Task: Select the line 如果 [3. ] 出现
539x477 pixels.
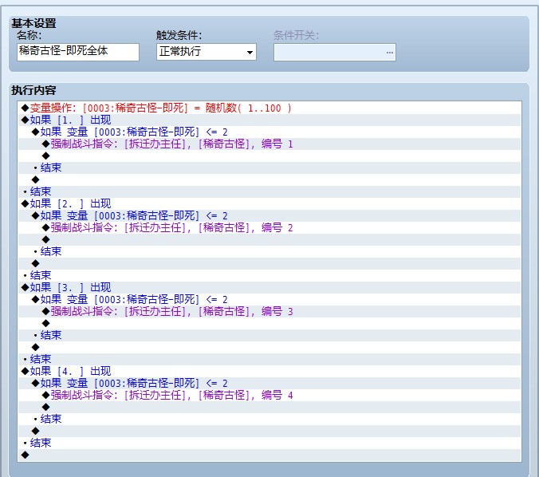Action: pyautogui.click(x=269, y=287)
